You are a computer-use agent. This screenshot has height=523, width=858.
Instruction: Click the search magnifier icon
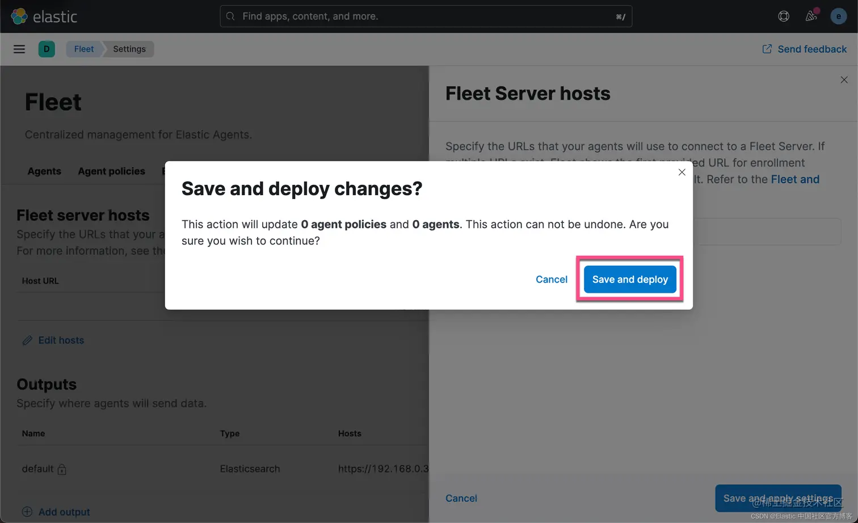coord(230,16)
